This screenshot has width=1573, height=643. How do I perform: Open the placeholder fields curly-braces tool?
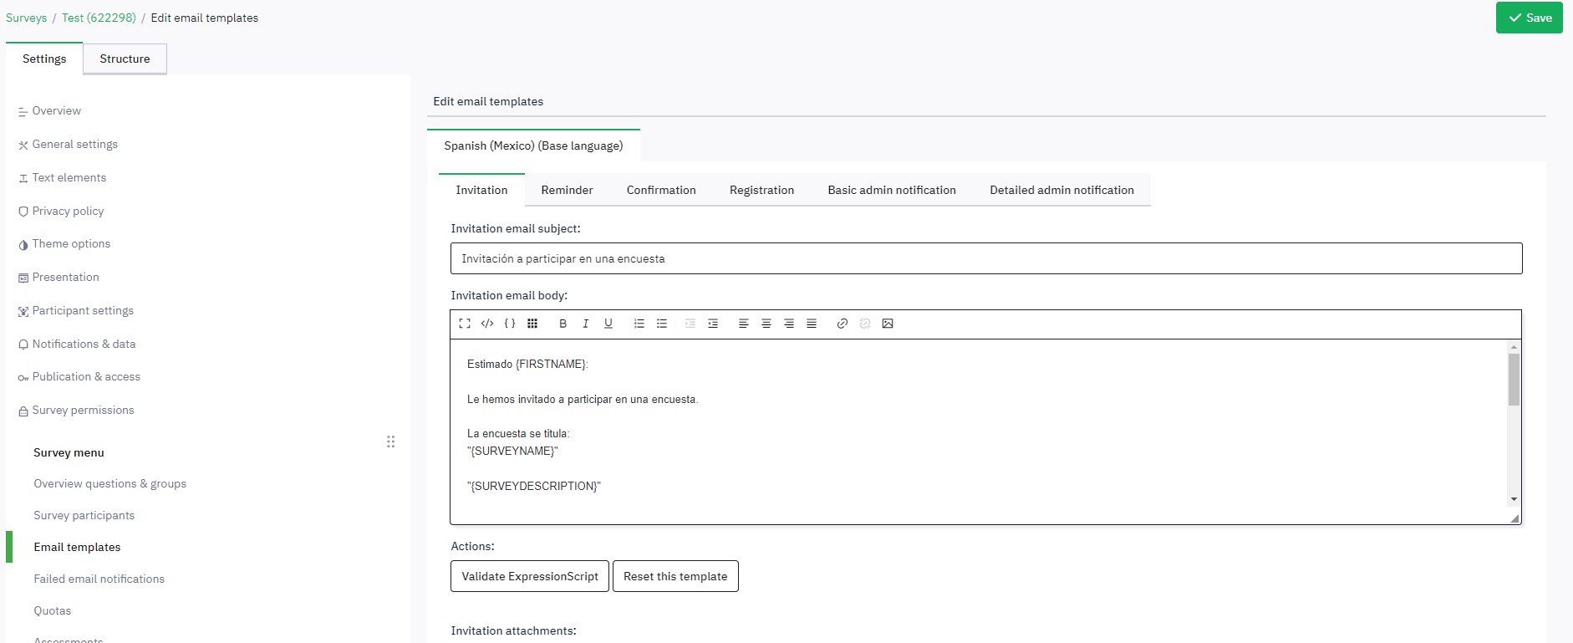click(510, 324)
